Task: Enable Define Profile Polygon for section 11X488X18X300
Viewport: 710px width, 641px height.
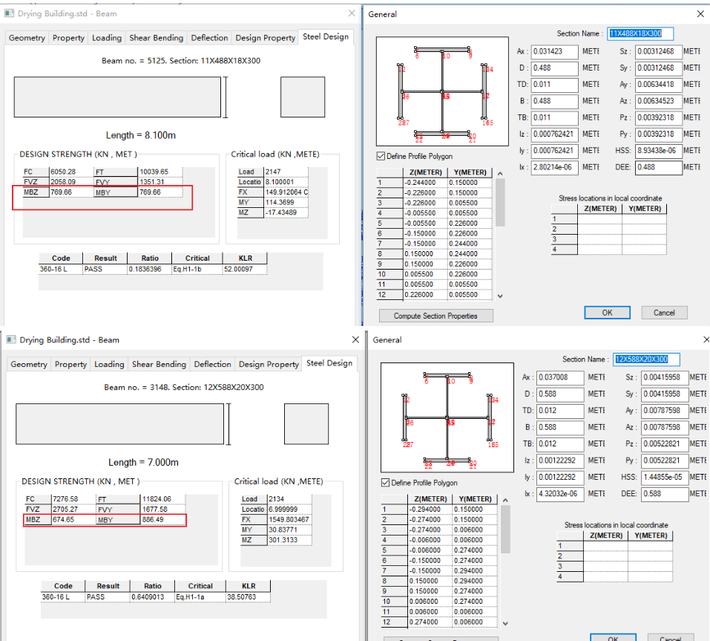Action: point(381,157)
